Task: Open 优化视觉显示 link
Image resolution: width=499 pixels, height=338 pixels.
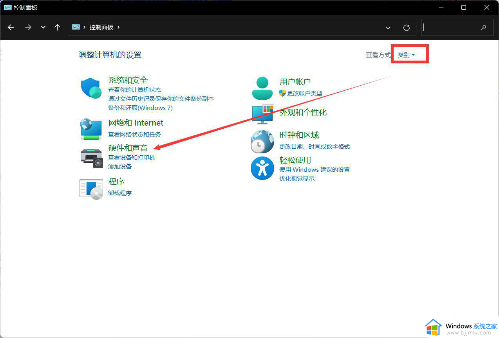Action: coord(297,179)
